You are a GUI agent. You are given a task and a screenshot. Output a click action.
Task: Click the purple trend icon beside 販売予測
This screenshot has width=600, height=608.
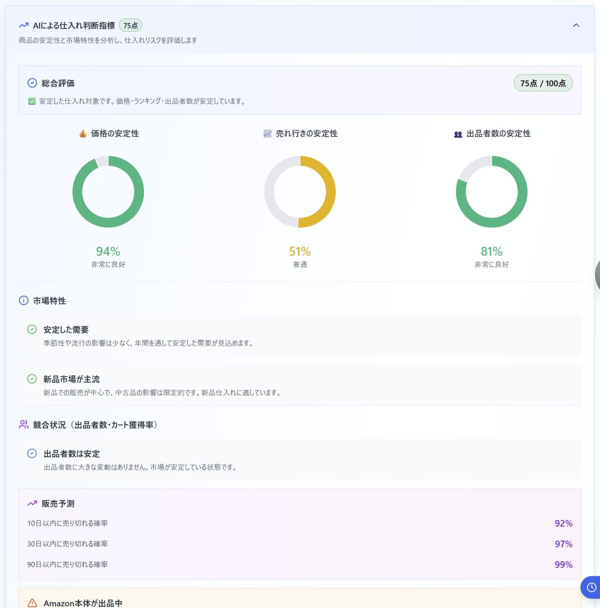tap(32, 503)
